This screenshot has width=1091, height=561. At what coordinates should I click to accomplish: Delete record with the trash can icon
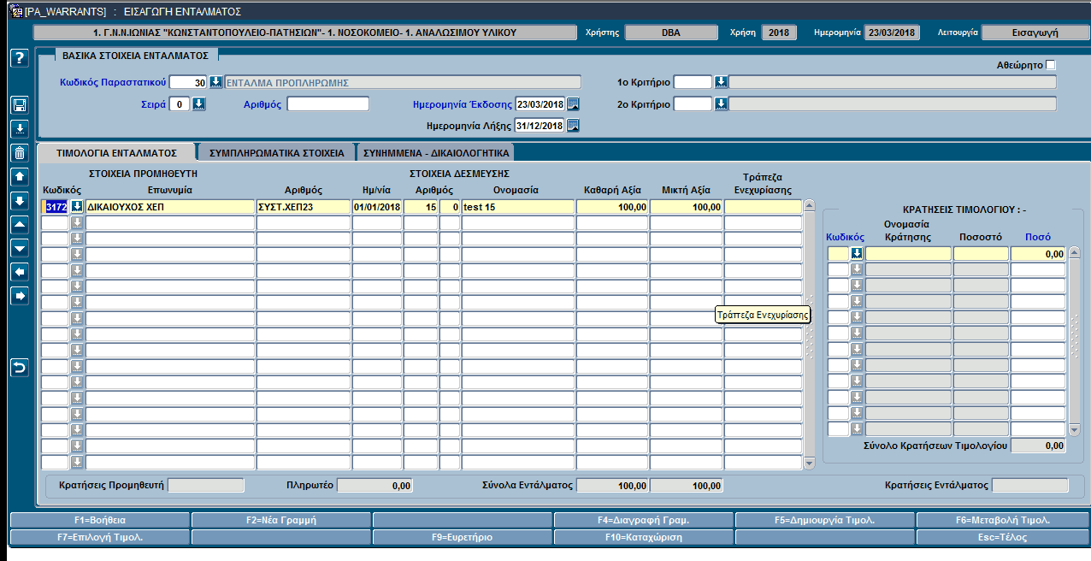(20, 153)
